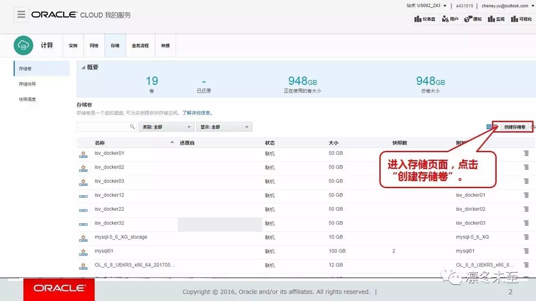Click the volume icon for isv_docker32
The height and width of the screenshot is (301, 536).
(83, 224)
